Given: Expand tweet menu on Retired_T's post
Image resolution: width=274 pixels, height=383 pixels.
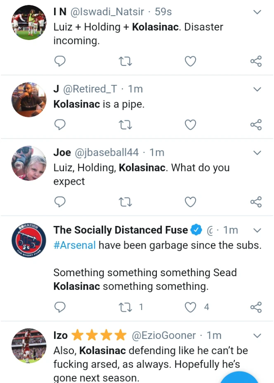Looking at the screenshot, I should coord(257,89).
